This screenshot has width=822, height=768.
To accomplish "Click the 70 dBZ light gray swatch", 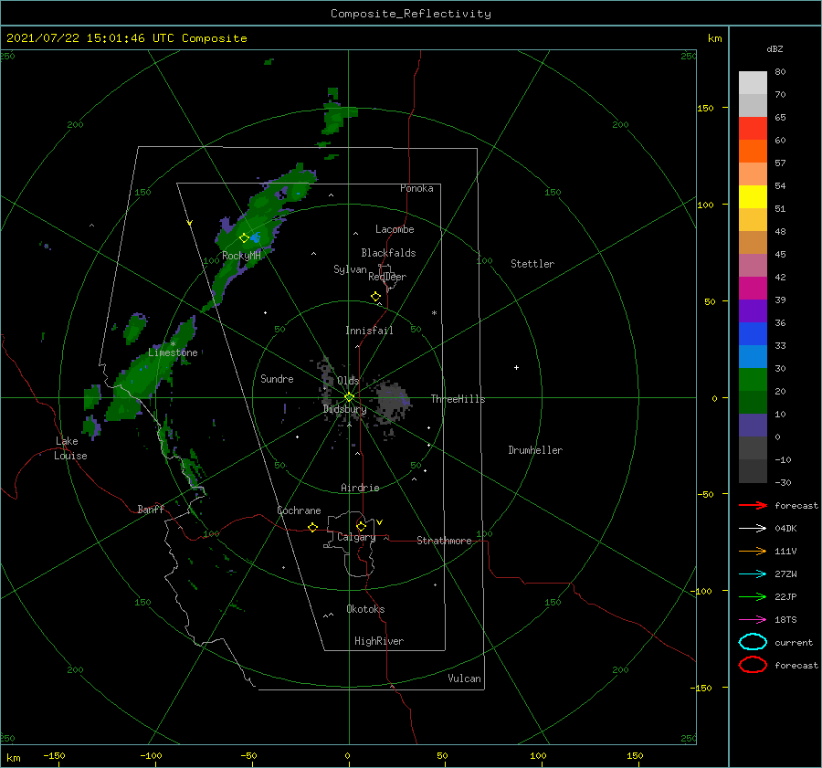I will 753,83.
